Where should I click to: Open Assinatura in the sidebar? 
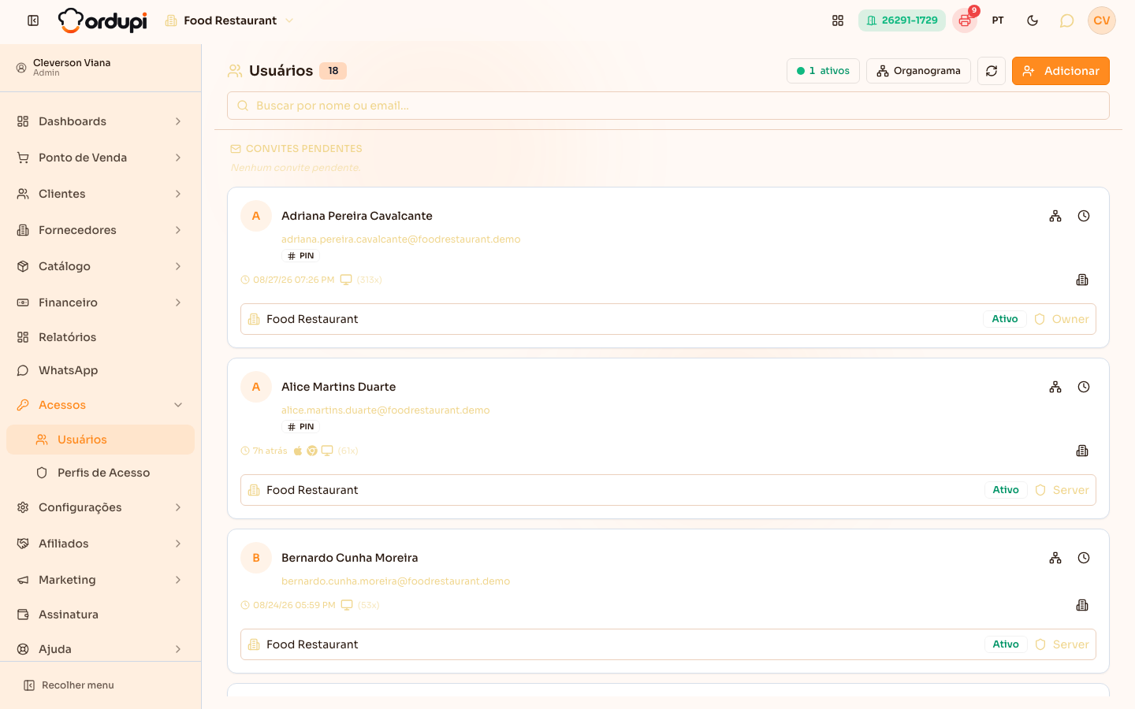pyautogui.click(x=100, y=614)
